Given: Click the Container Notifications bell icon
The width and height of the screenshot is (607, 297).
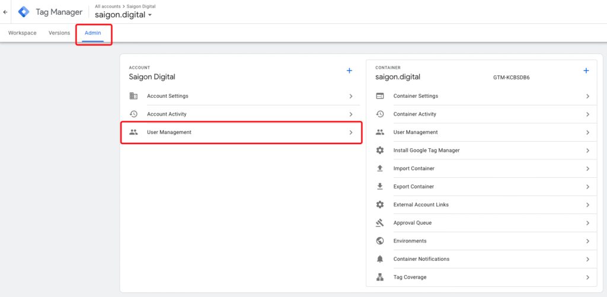Looking at the screenshot, I should [x=380, y=258].
